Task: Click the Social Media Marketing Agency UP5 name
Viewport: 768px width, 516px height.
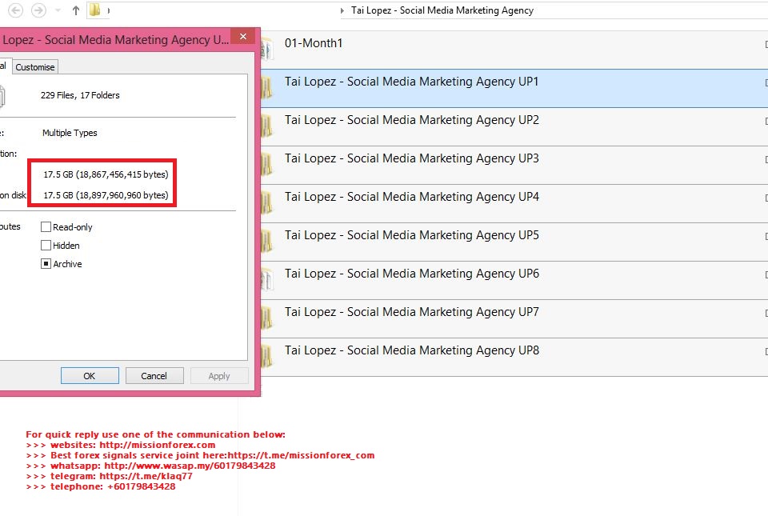Action: (x=411, y=235)
